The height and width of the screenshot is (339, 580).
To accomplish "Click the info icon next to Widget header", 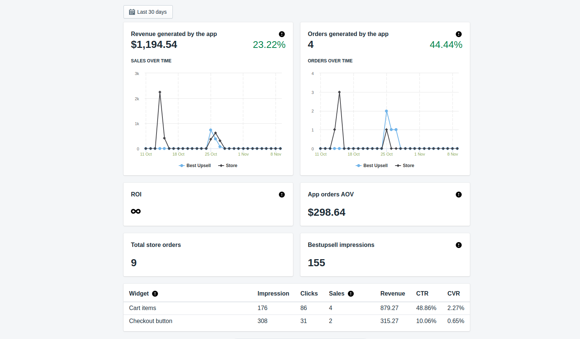I will point(155,294).
